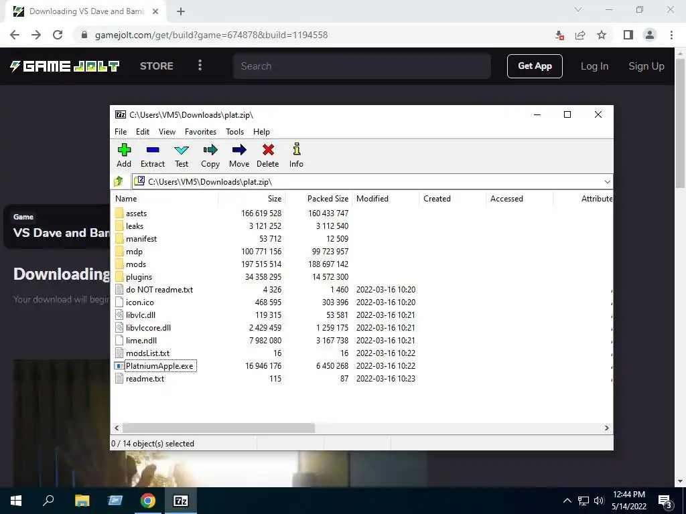Click the Extract toolbar icon
Screen dimensions: 686x514
pyautogui.click(x=153, y=150)
